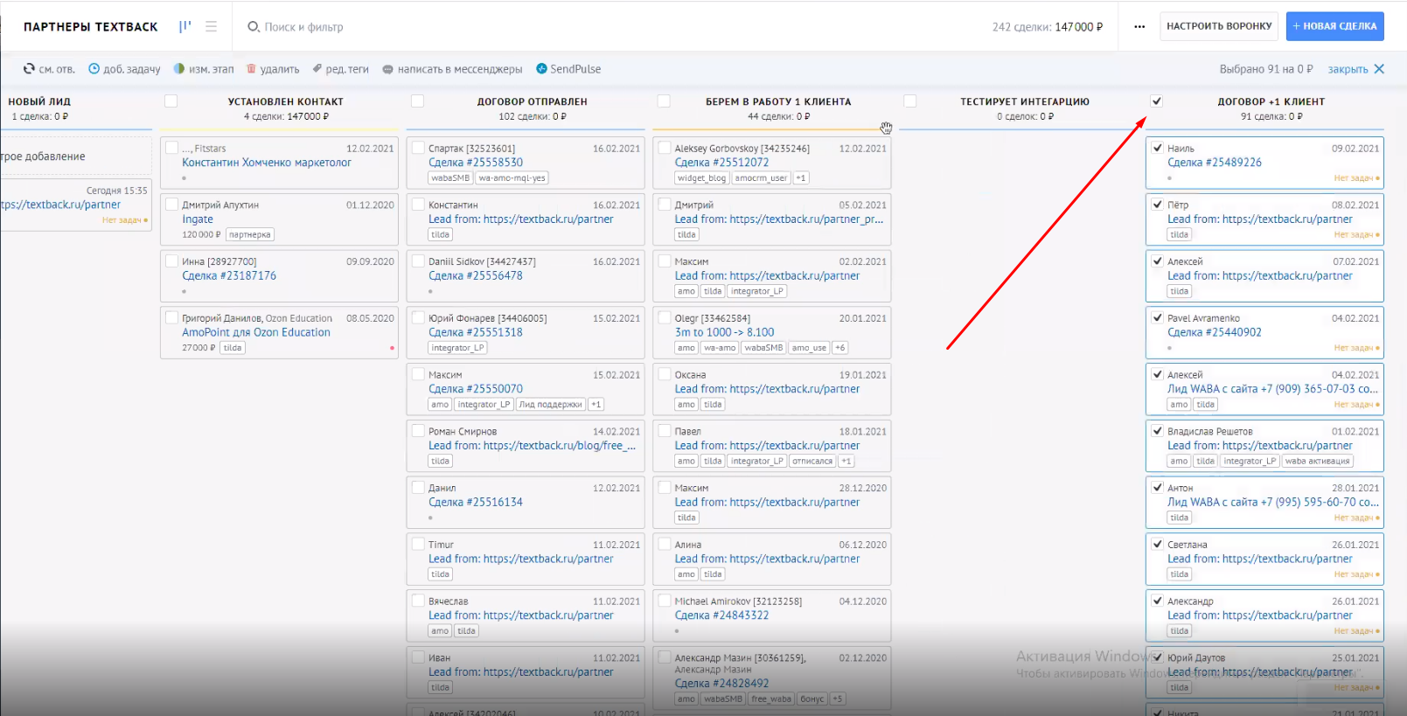The width and height of the screenshot is (1407, 716).
Task: Click 'widget_blog' tag on Aleksey Gorbovskoy card
Action: [x=702, y=177]
